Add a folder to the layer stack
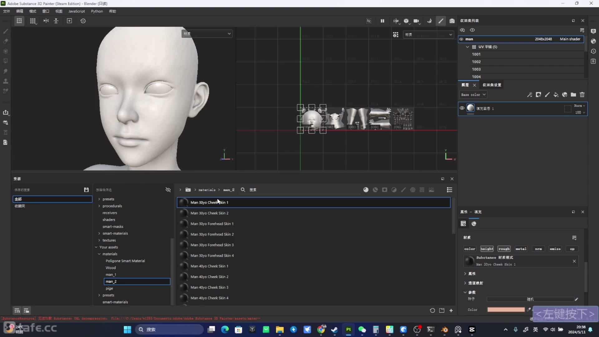Viewport: 599px width, 337px height. pyautogui.click(x=573, y=95)
